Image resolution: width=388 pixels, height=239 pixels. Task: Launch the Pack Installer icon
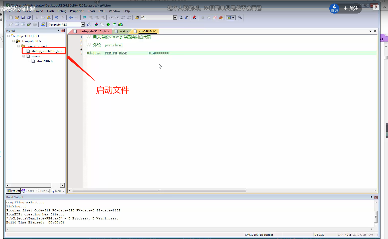[120, 25]
